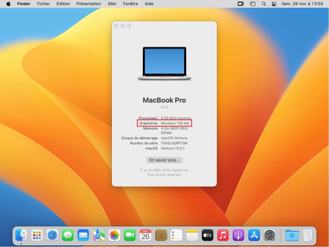329x247 pixels.
Task: Click the date and time in menu bar
Action: coord(302,4)
